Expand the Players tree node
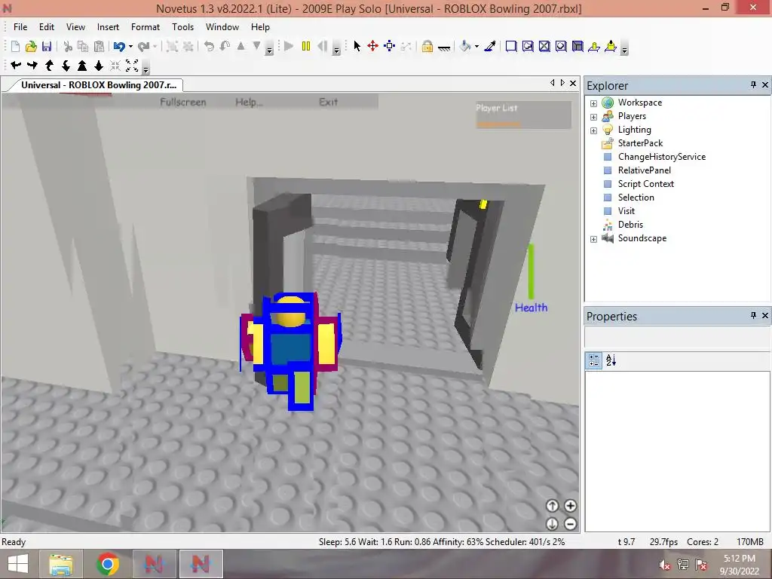The image size is (772, 579). (593, 117)
